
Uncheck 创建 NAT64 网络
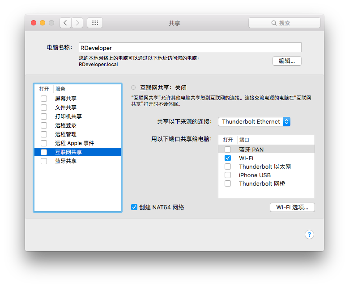[x=134, y=207]
